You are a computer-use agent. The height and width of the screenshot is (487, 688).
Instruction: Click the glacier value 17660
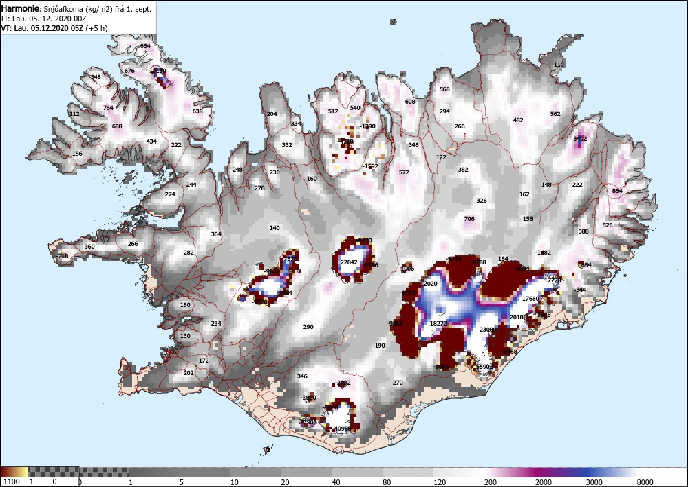(x=530, y=299)
